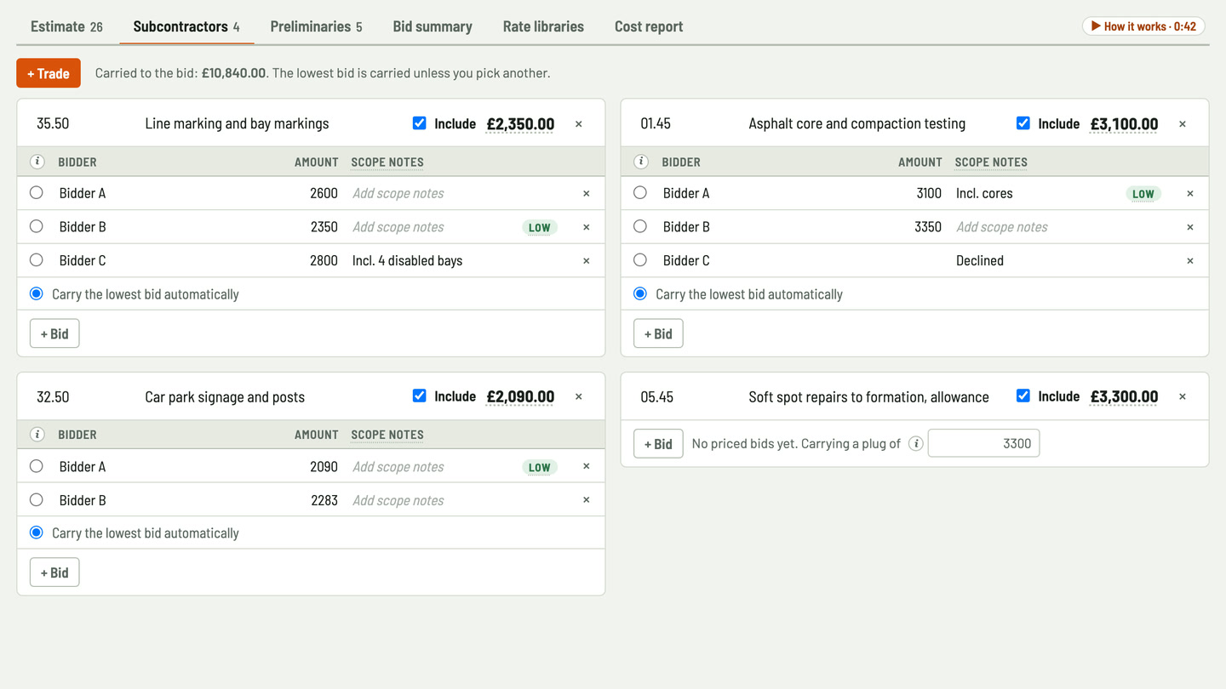Remove the Car park signage and posts trade

579,396
